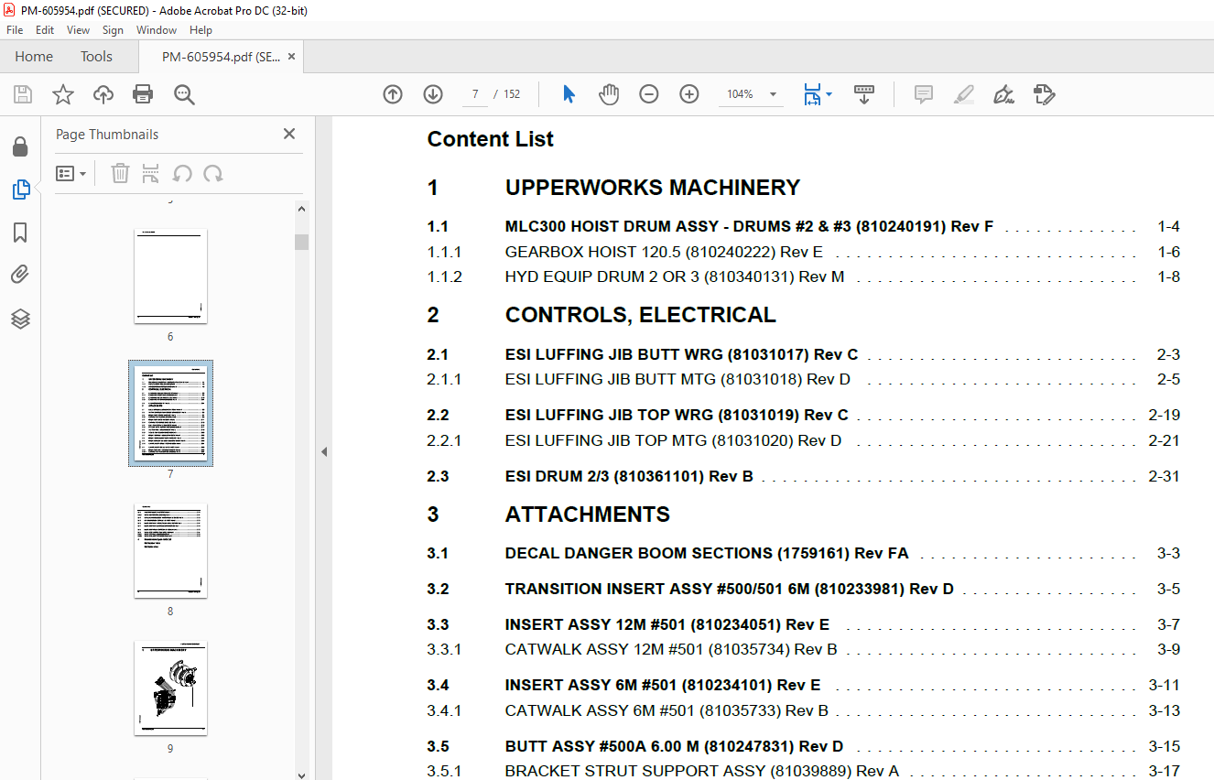Follow BUTT ASSY #500A 6.00 M entry
Viewport: 1214px width, 780px height.
coord(674,746)
